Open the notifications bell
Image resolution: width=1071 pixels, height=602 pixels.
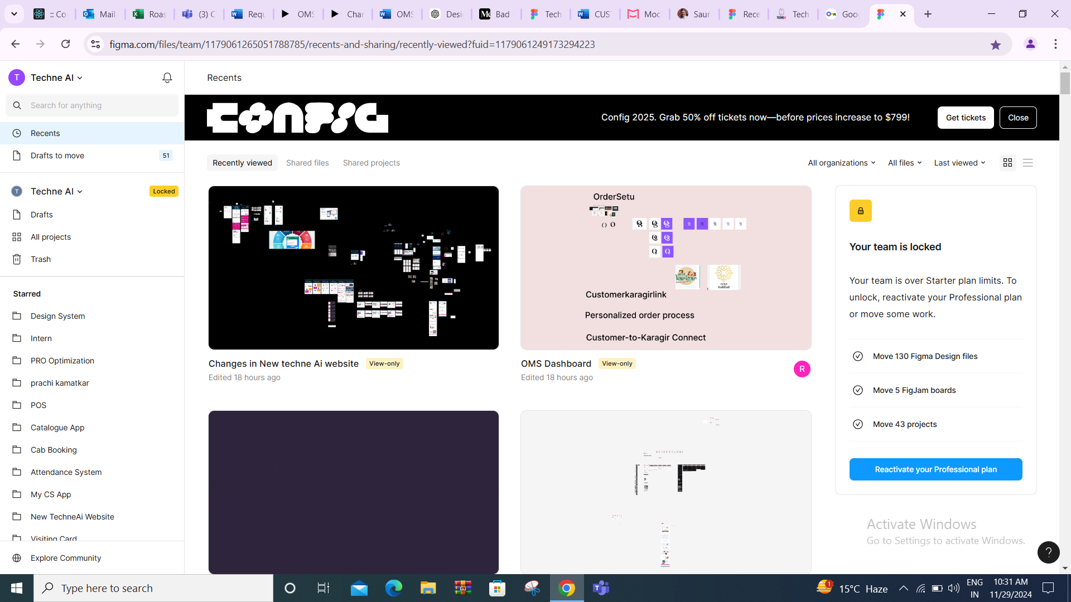[167, 78]
